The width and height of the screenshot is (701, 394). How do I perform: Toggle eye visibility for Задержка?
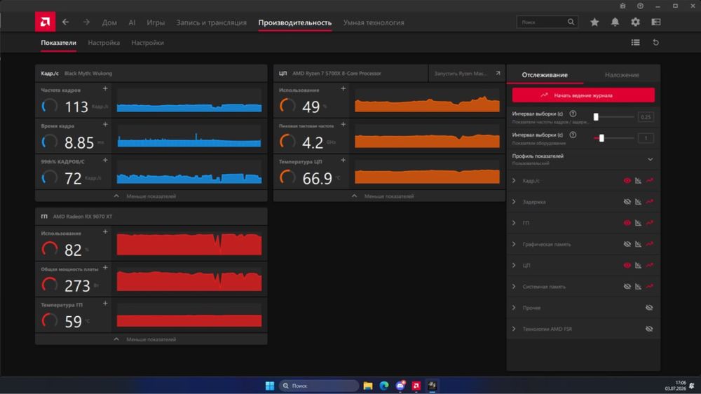(627, 202)
